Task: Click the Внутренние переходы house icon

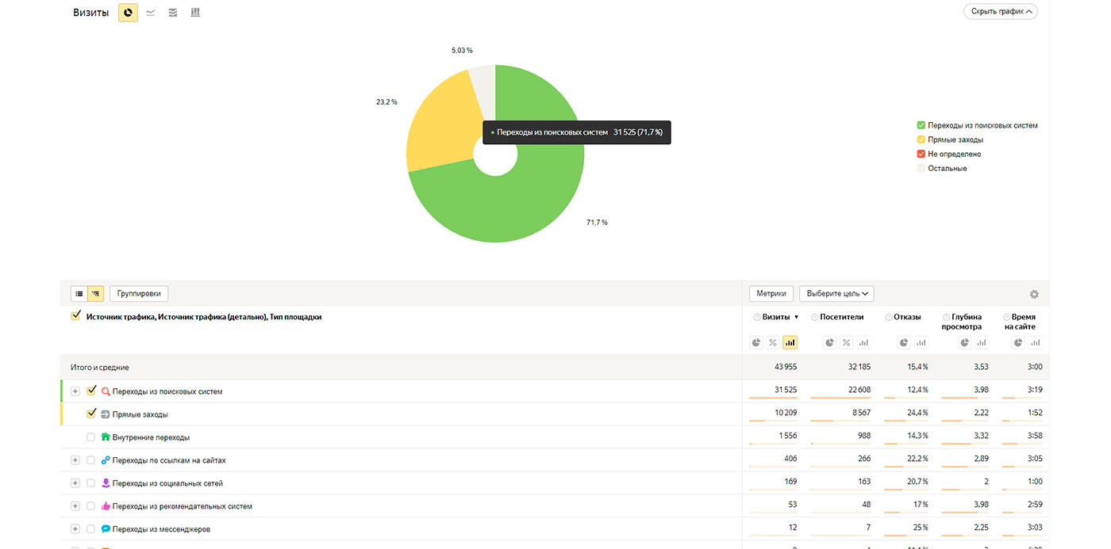Action: click(x=106, y=437)
